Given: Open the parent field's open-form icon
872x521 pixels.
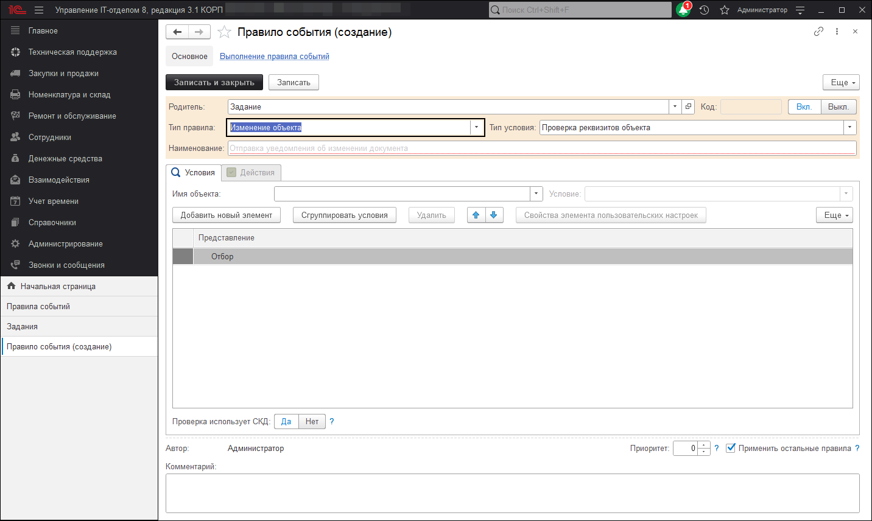Looking at the screenshot, I should pyautogui.click(x=688, y=107).
